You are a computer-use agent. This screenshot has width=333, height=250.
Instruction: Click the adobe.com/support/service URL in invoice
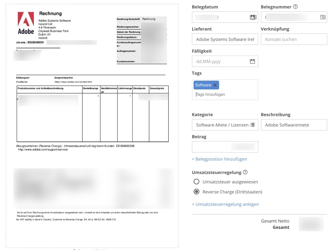pyautogui.click(x=43, y=150)
